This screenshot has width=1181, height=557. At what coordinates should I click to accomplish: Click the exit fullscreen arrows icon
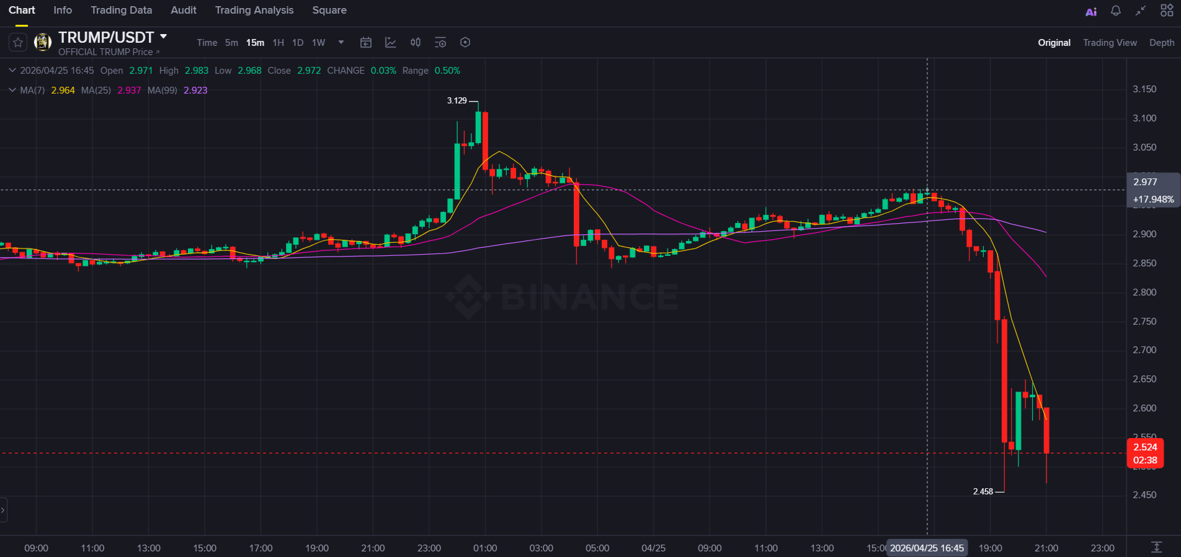coord(1141,11)
